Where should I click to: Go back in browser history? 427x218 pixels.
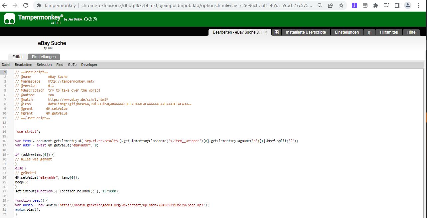tap(5, 5)
